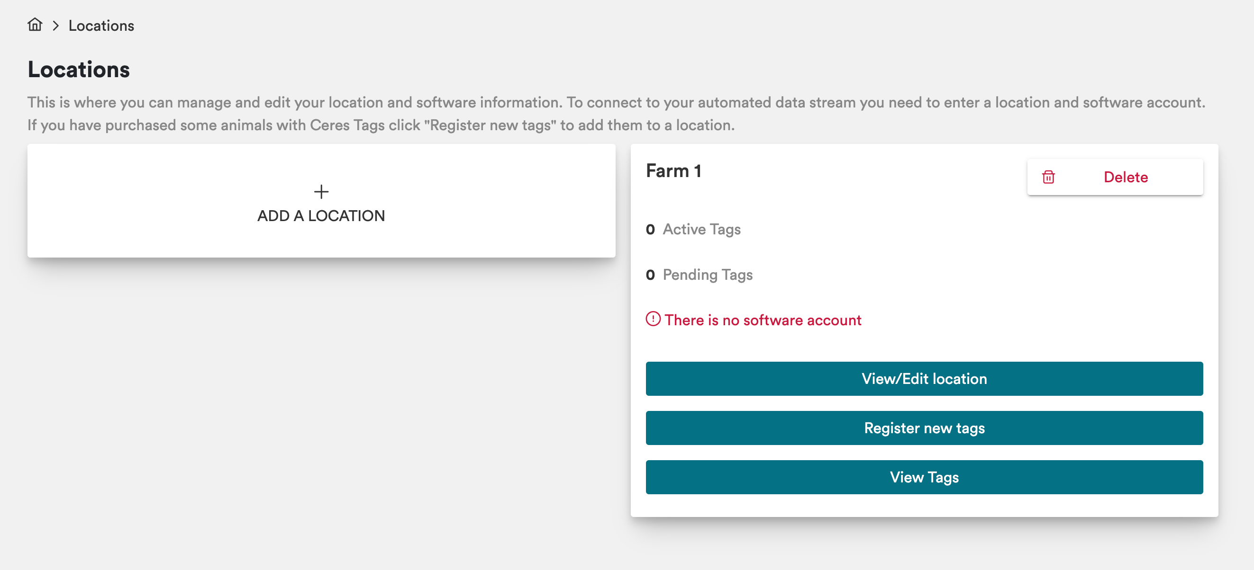Click the breadcrumb chevron separator

point(55,26)
